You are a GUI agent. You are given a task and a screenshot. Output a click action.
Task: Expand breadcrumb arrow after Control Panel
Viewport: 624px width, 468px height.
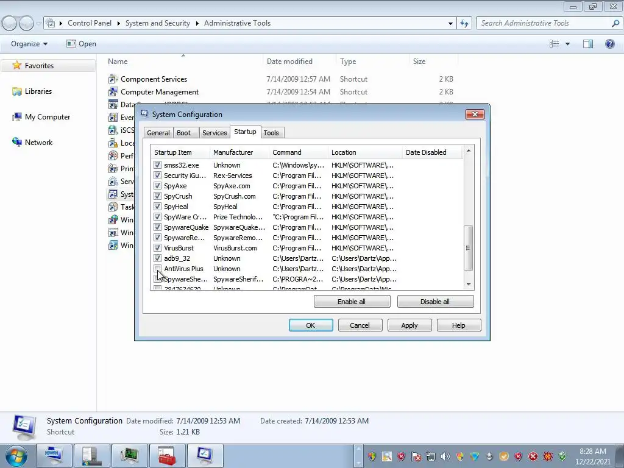click(x=119, y=23)
